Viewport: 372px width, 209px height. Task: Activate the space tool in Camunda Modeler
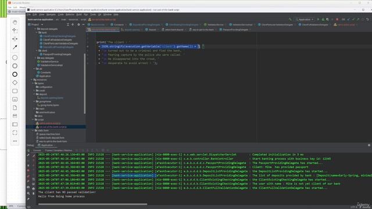click(15, 39)
